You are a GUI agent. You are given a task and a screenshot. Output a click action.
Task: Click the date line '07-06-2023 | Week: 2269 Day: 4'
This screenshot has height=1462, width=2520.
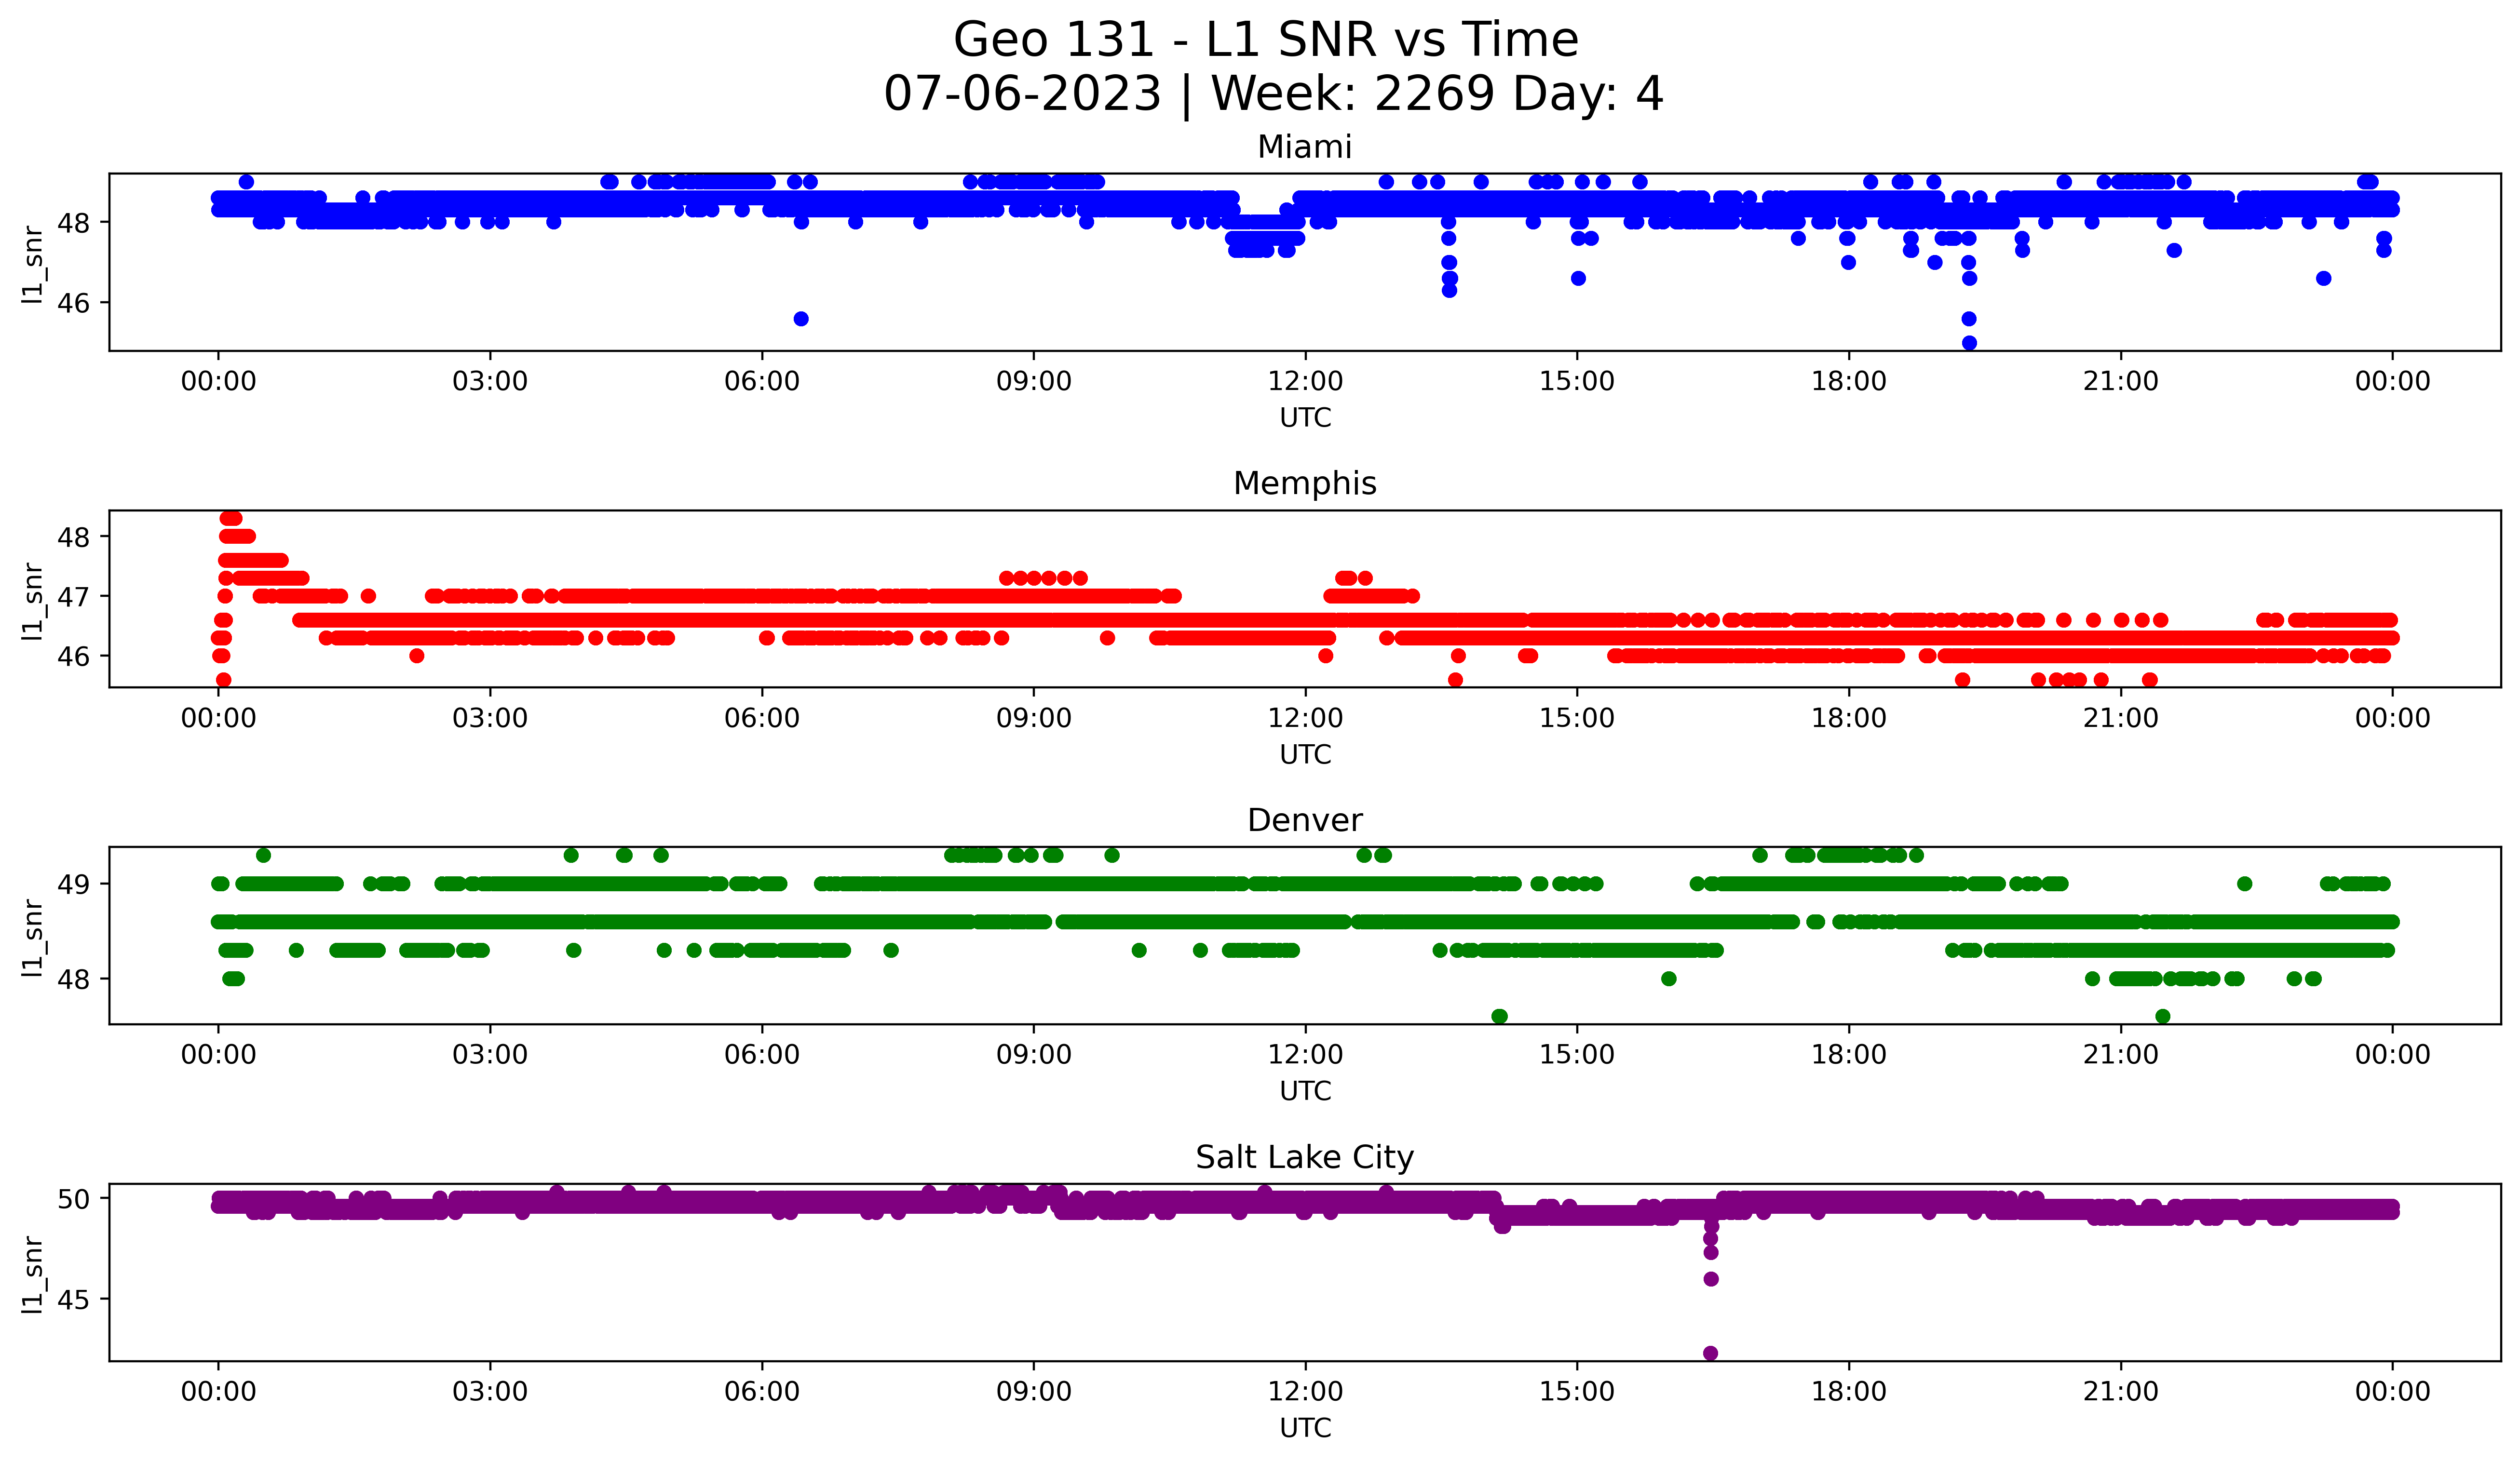tap(1272, 95)
